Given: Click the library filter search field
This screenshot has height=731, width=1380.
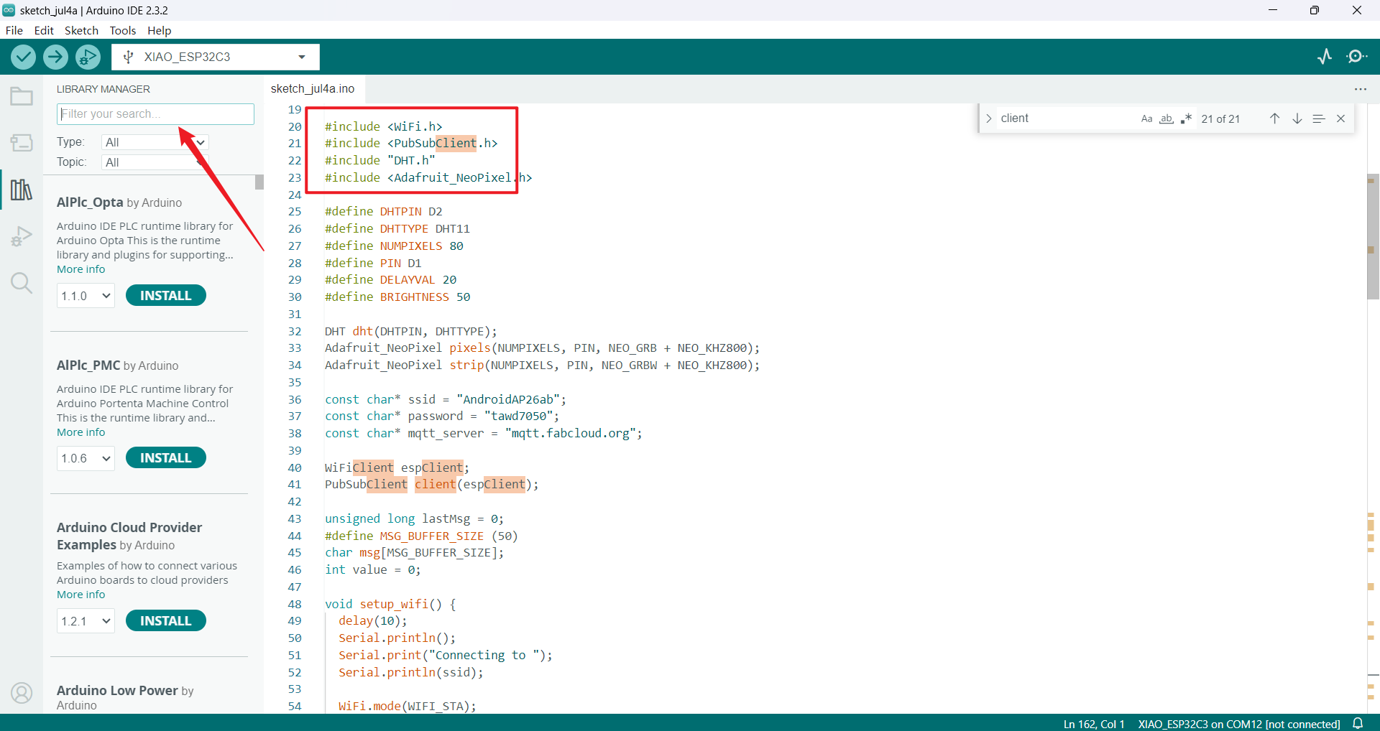Looking at the screenshot, I should [x=155, y=114].
